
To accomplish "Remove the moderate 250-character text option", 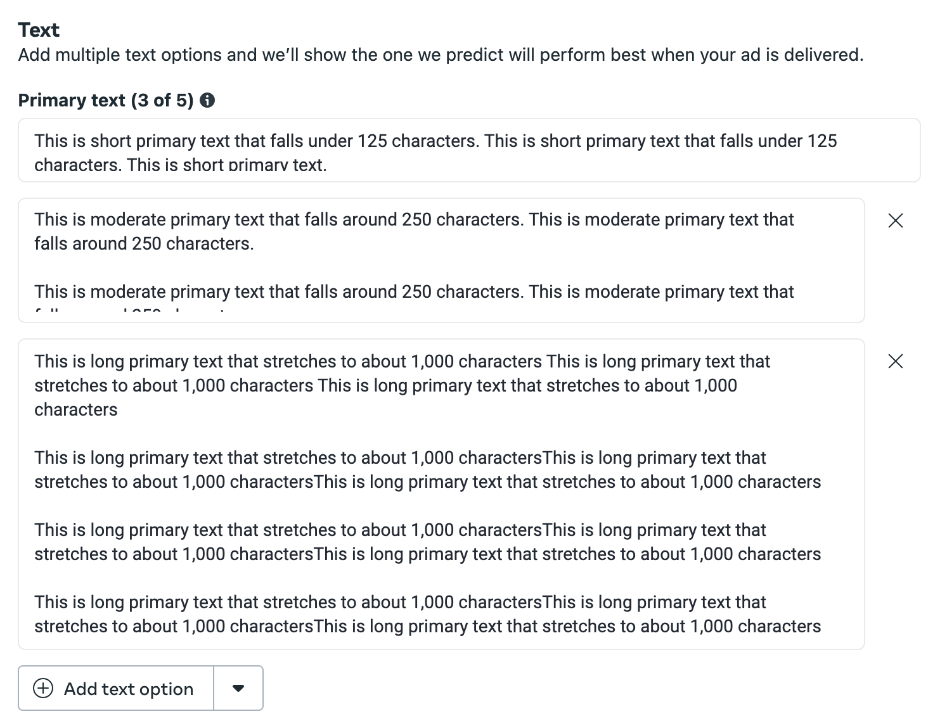I will (896, 220).
